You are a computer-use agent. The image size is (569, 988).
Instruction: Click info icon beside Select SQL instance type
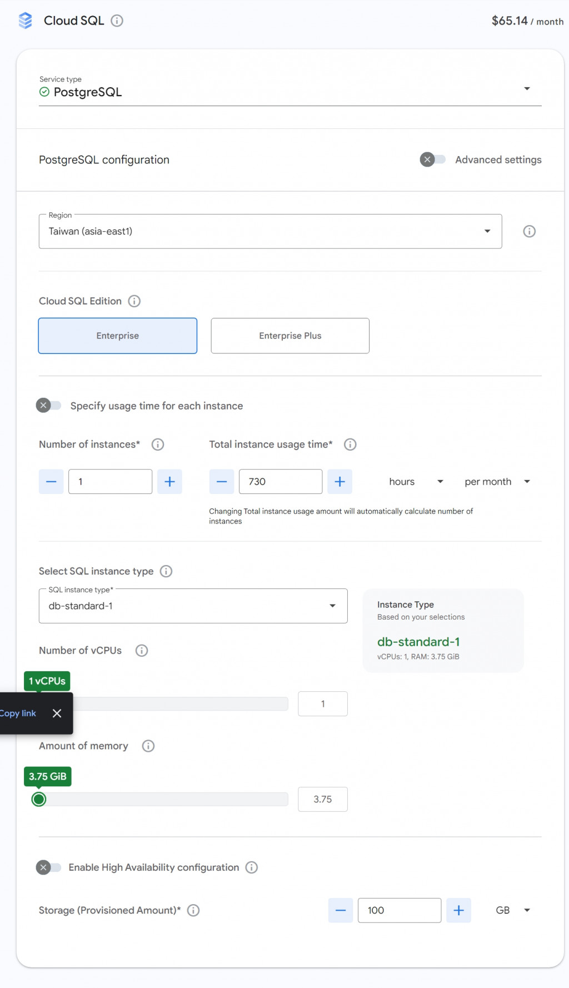click(x=166, y=571)
